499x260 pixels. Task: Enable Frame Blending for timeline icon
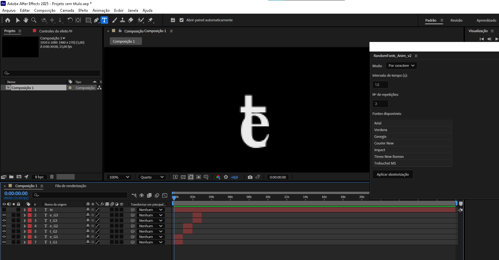click(149, 195)
